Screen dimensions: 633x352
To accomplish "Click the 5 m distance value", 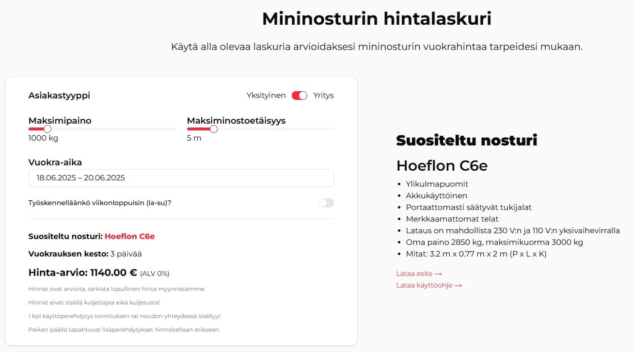I will point(194,138).
